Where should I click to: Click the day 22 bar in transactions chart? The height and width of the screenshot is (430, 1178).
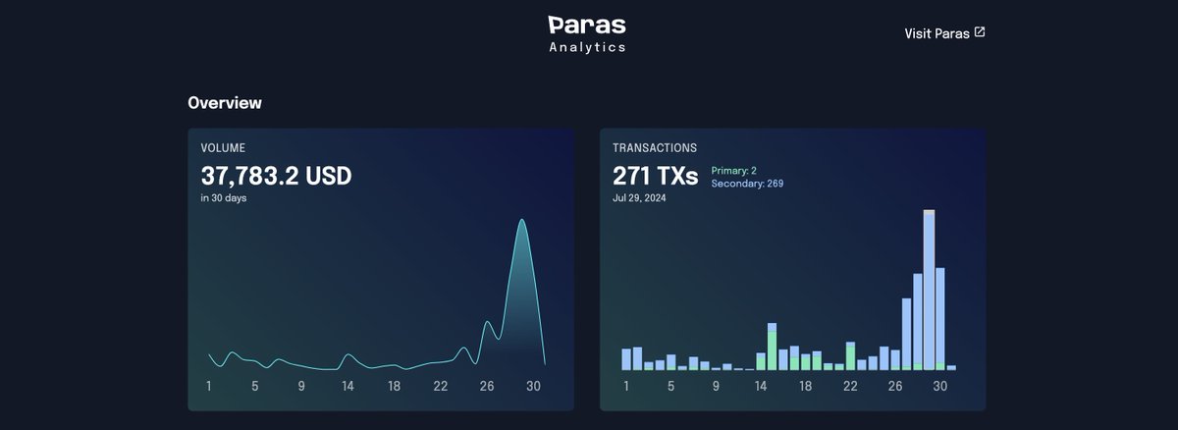click(x=850, y=355)
